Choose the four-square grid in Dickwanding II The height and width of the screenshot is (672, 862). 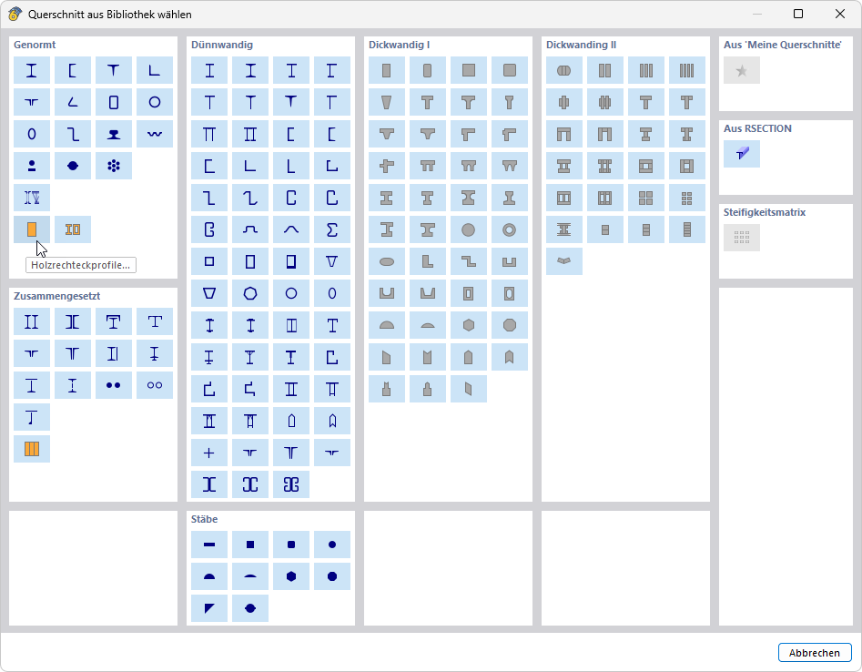point(646,198)
